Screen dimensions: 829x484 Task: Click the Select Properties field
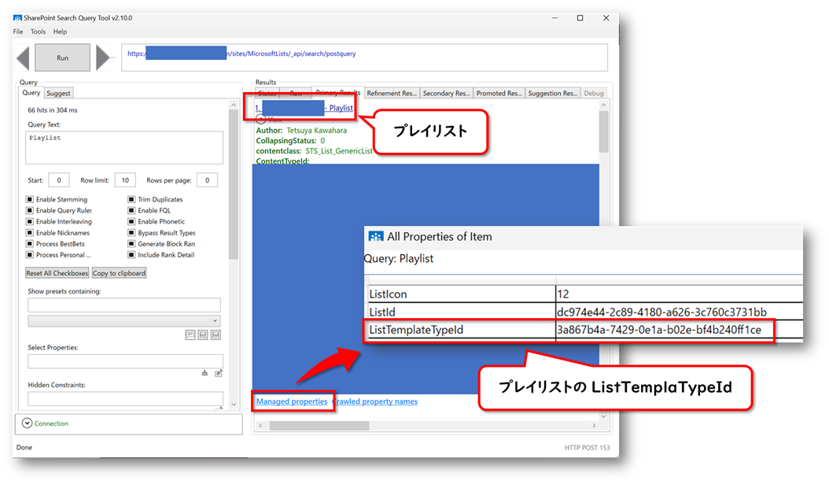[x=125, y=360]
